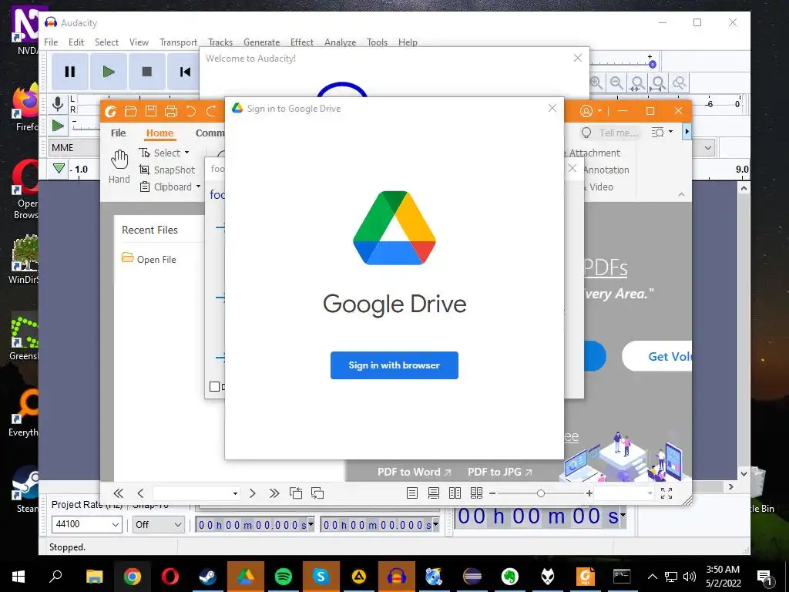This screenshot has width=789, height=592.
Task: Select continuous page view in Foxit status bar
Action: point(433,493)
